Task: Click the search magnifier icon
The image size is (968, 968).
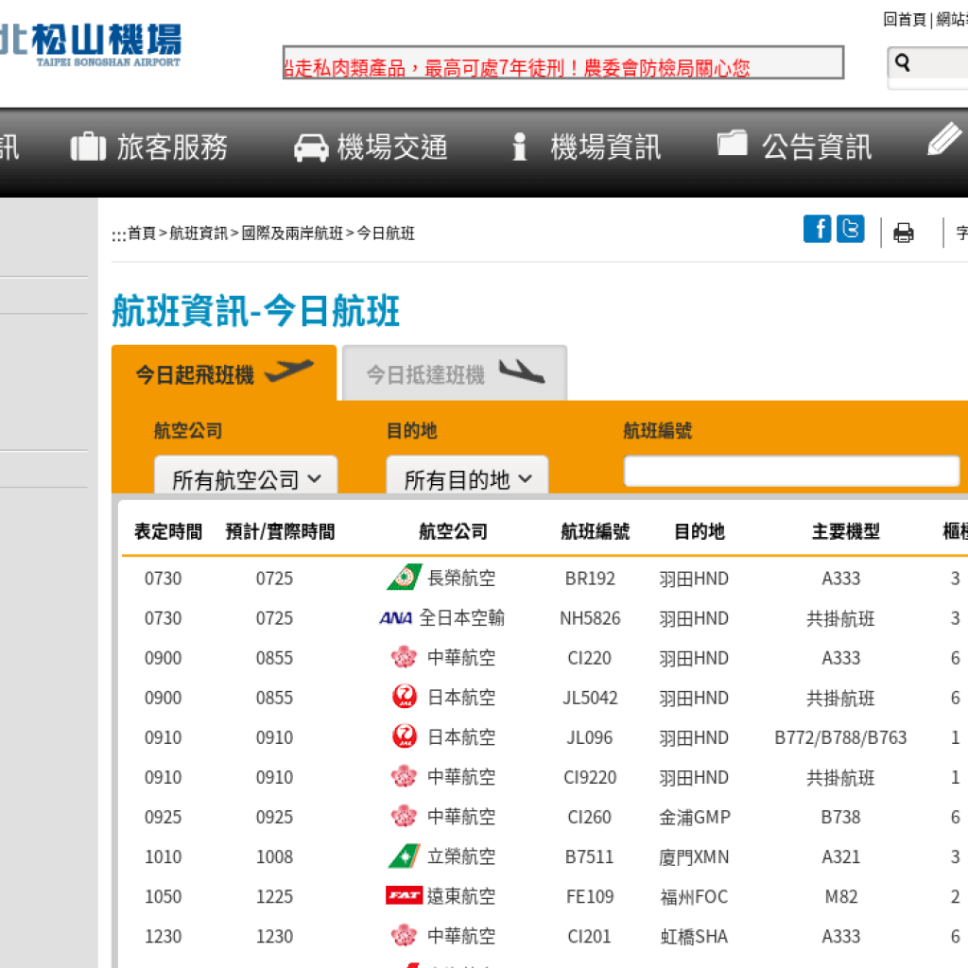Action: 903,63
